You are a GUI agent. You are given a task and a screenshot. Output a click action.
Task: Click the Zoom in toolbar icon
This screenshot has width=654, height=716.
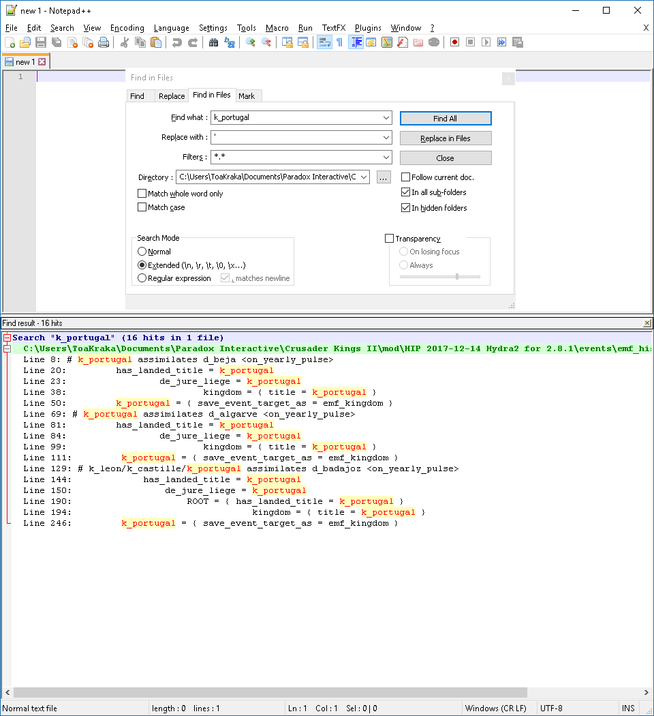(x=251, y=42)
